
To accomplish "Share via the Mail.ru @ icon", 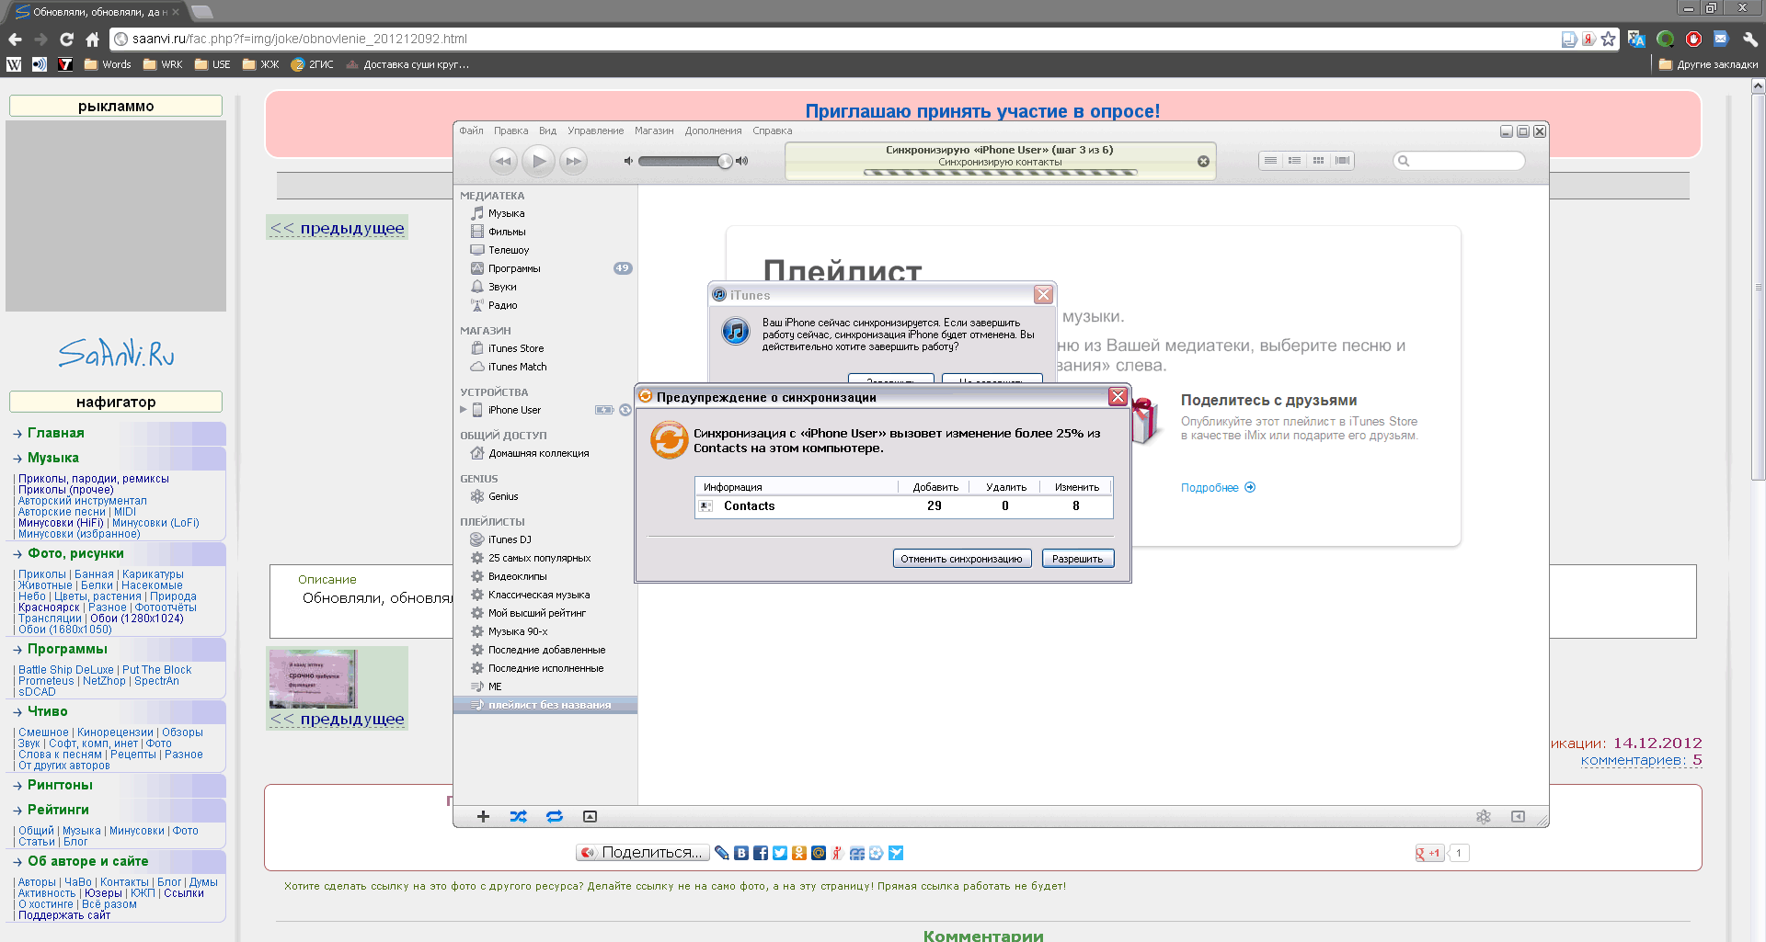I will coord(819,853).
